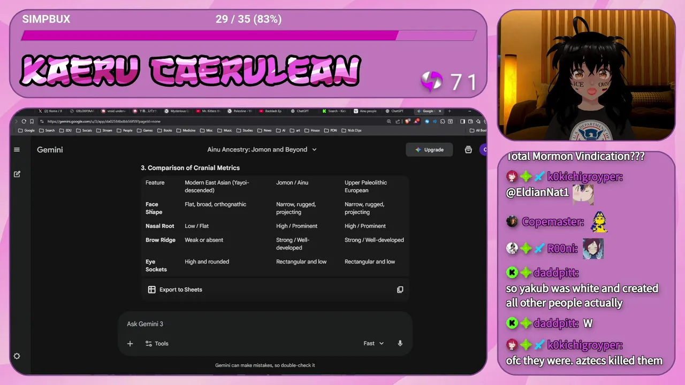Image resolution: width=685 pixels, height=385 pixels.
Task: Open the icon next to the Upgrade button
Action: point(468,150)
